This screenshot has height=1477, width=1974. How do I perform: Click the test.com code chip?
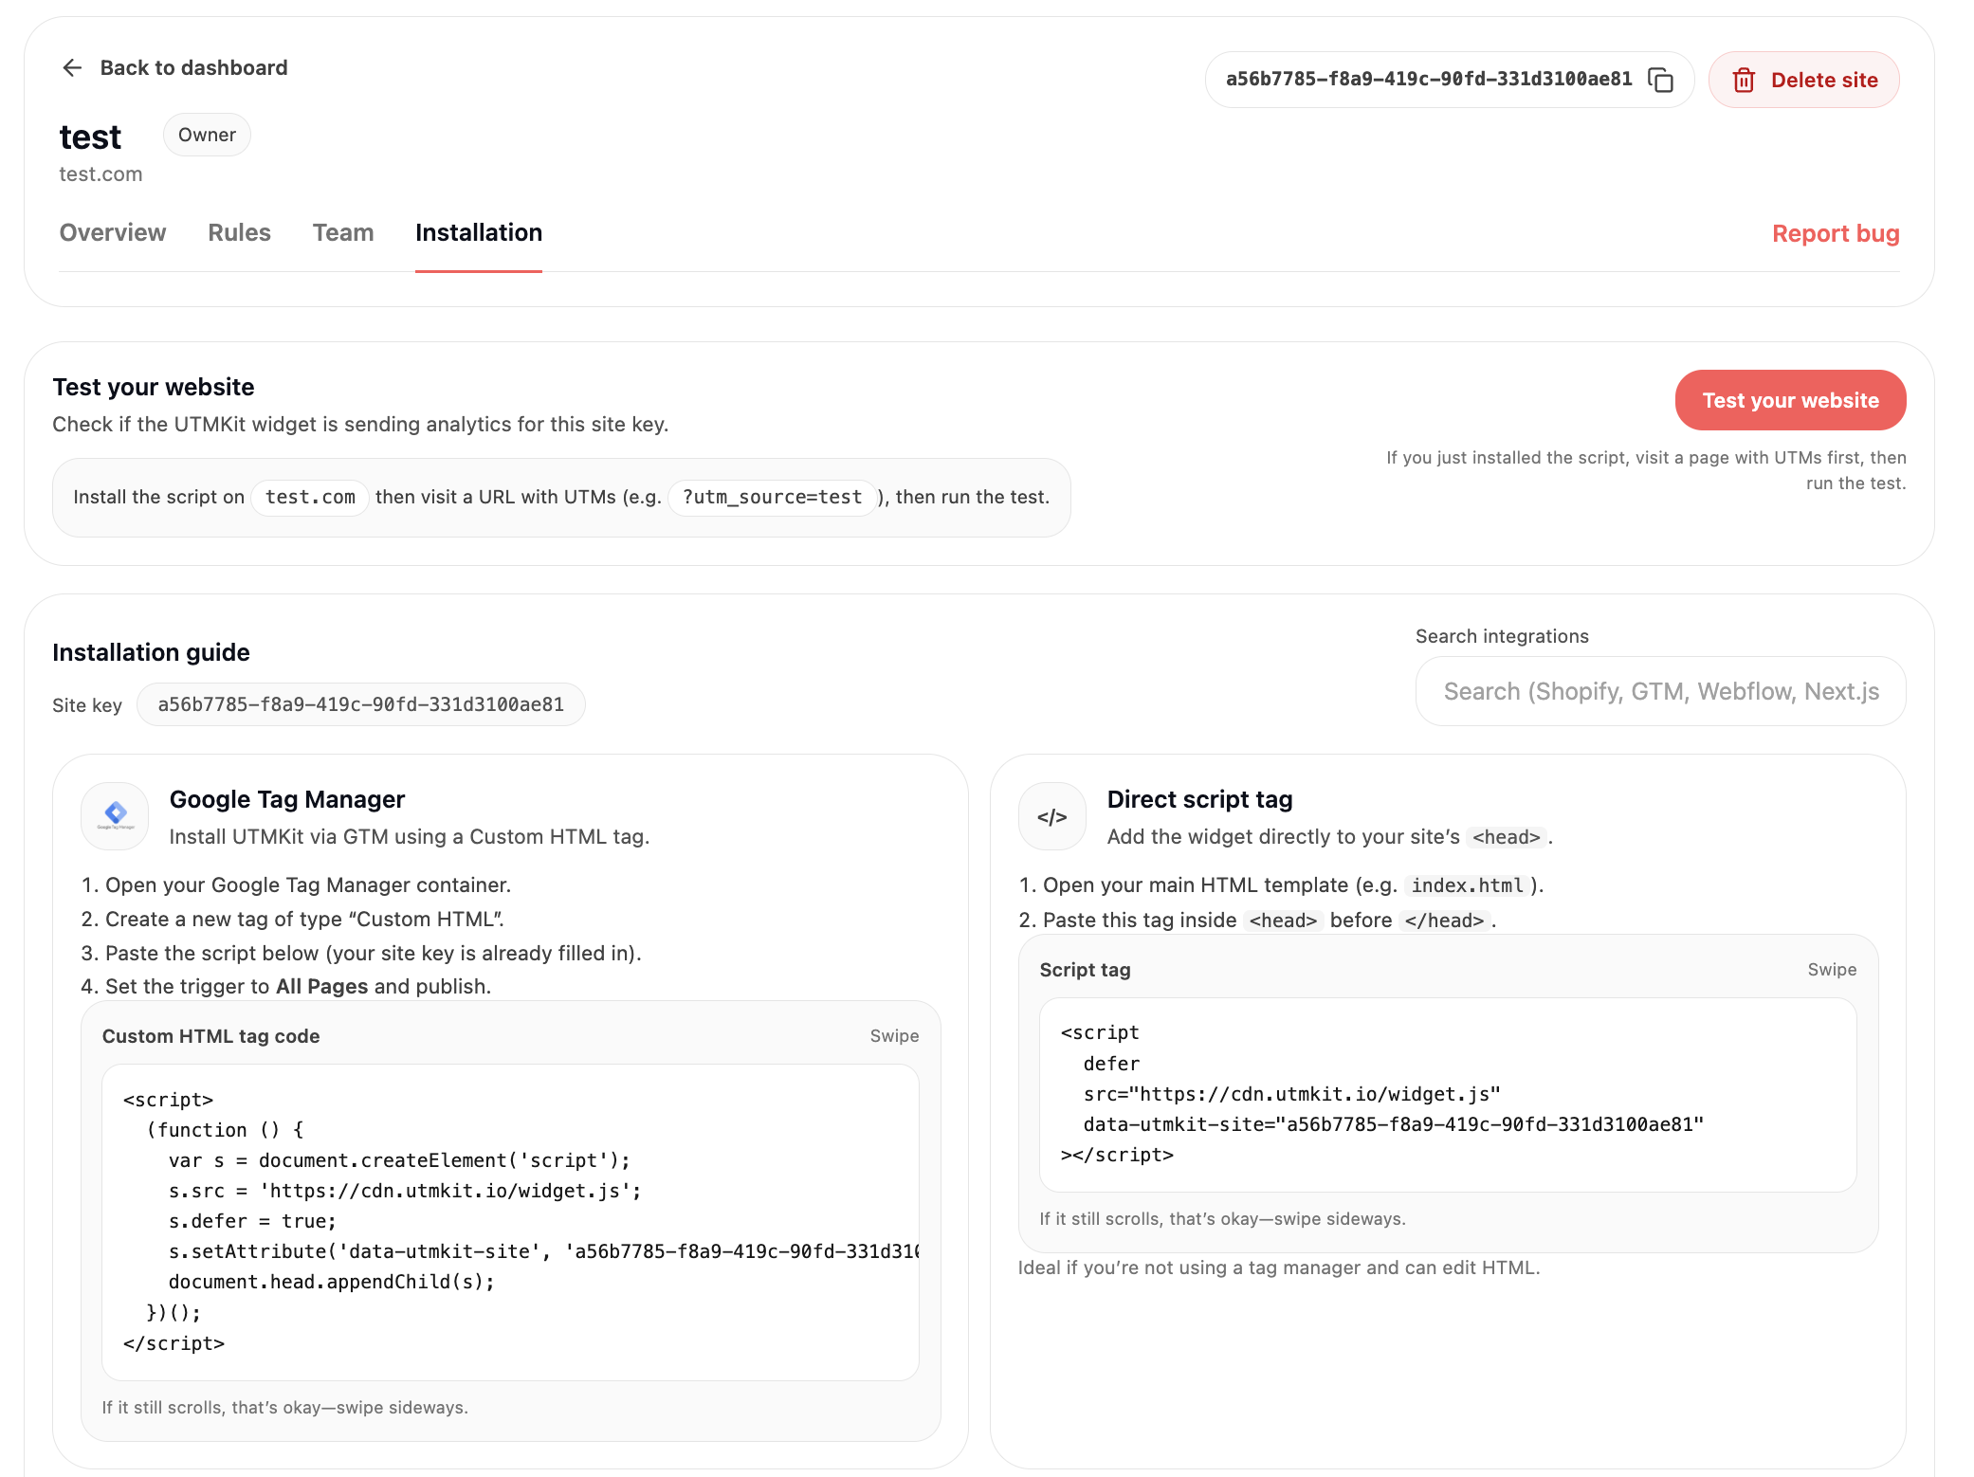[310, 497]
